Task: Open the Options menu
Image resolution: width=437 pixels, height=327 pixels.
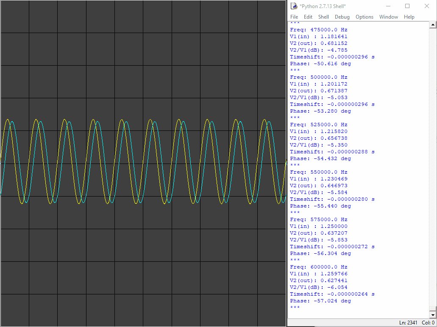Action: (364, 17)
